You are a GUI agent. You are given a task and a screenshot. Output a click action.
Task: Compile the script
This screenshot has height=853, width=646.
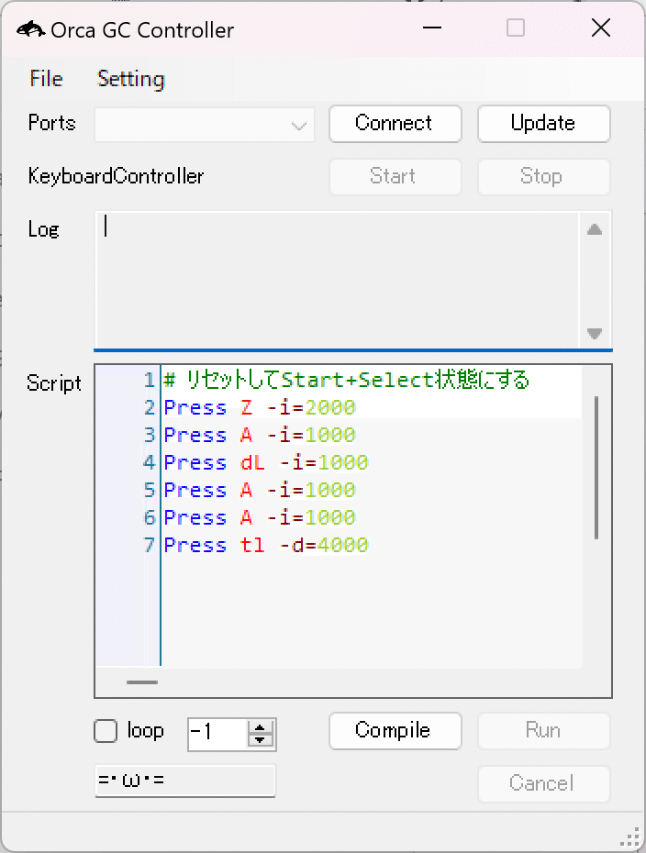[x=394, y=731]
